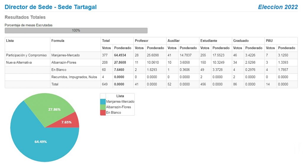Click the Graduado column header
The image size is (303, 163).
pos(241,41)
